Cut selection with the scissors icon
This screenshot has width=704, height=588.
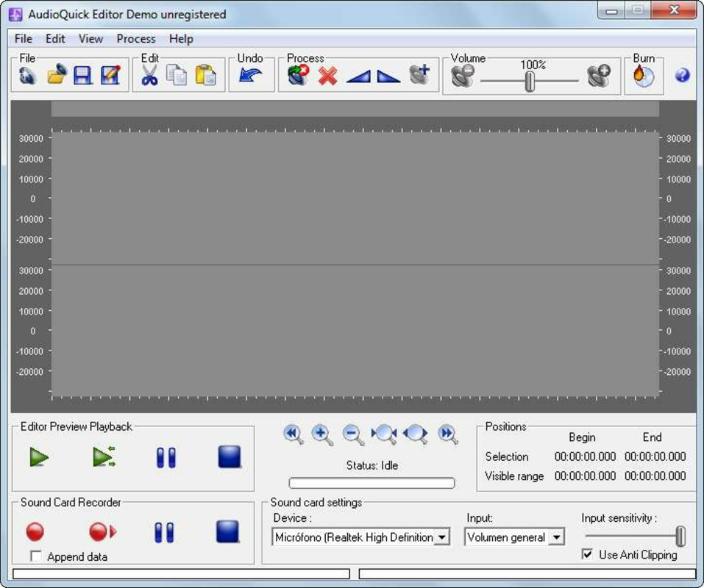pyautogui.click(x=149, y=75)
